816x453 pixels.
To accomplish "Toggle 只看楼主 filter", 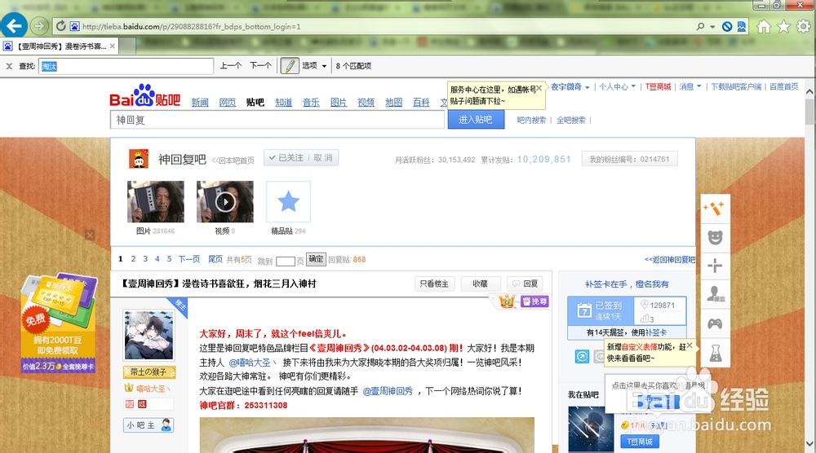I will pos(435,284).
